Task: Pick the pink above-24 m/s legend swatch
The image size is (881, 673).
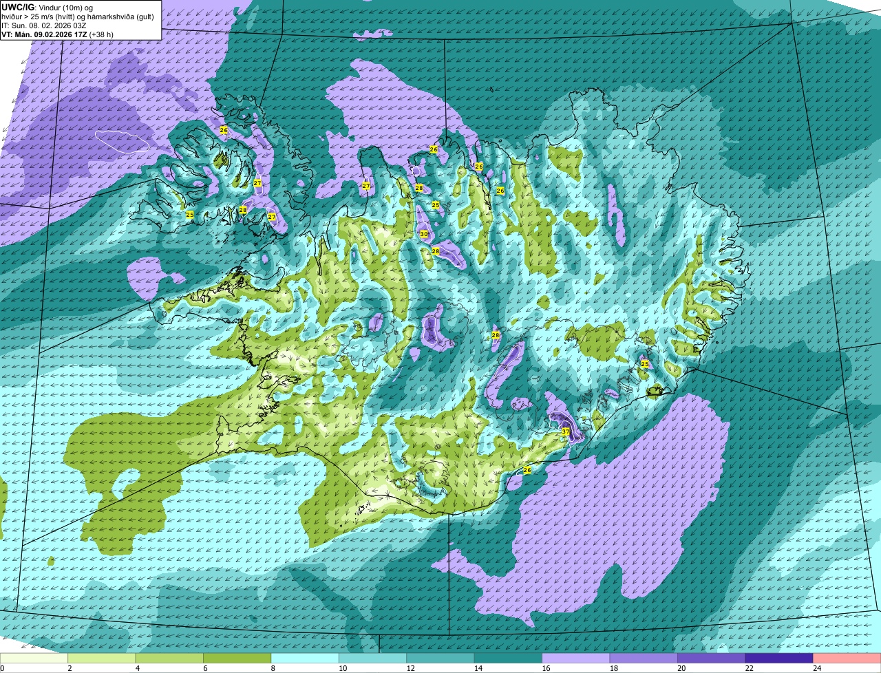Action: click(847, 658)
